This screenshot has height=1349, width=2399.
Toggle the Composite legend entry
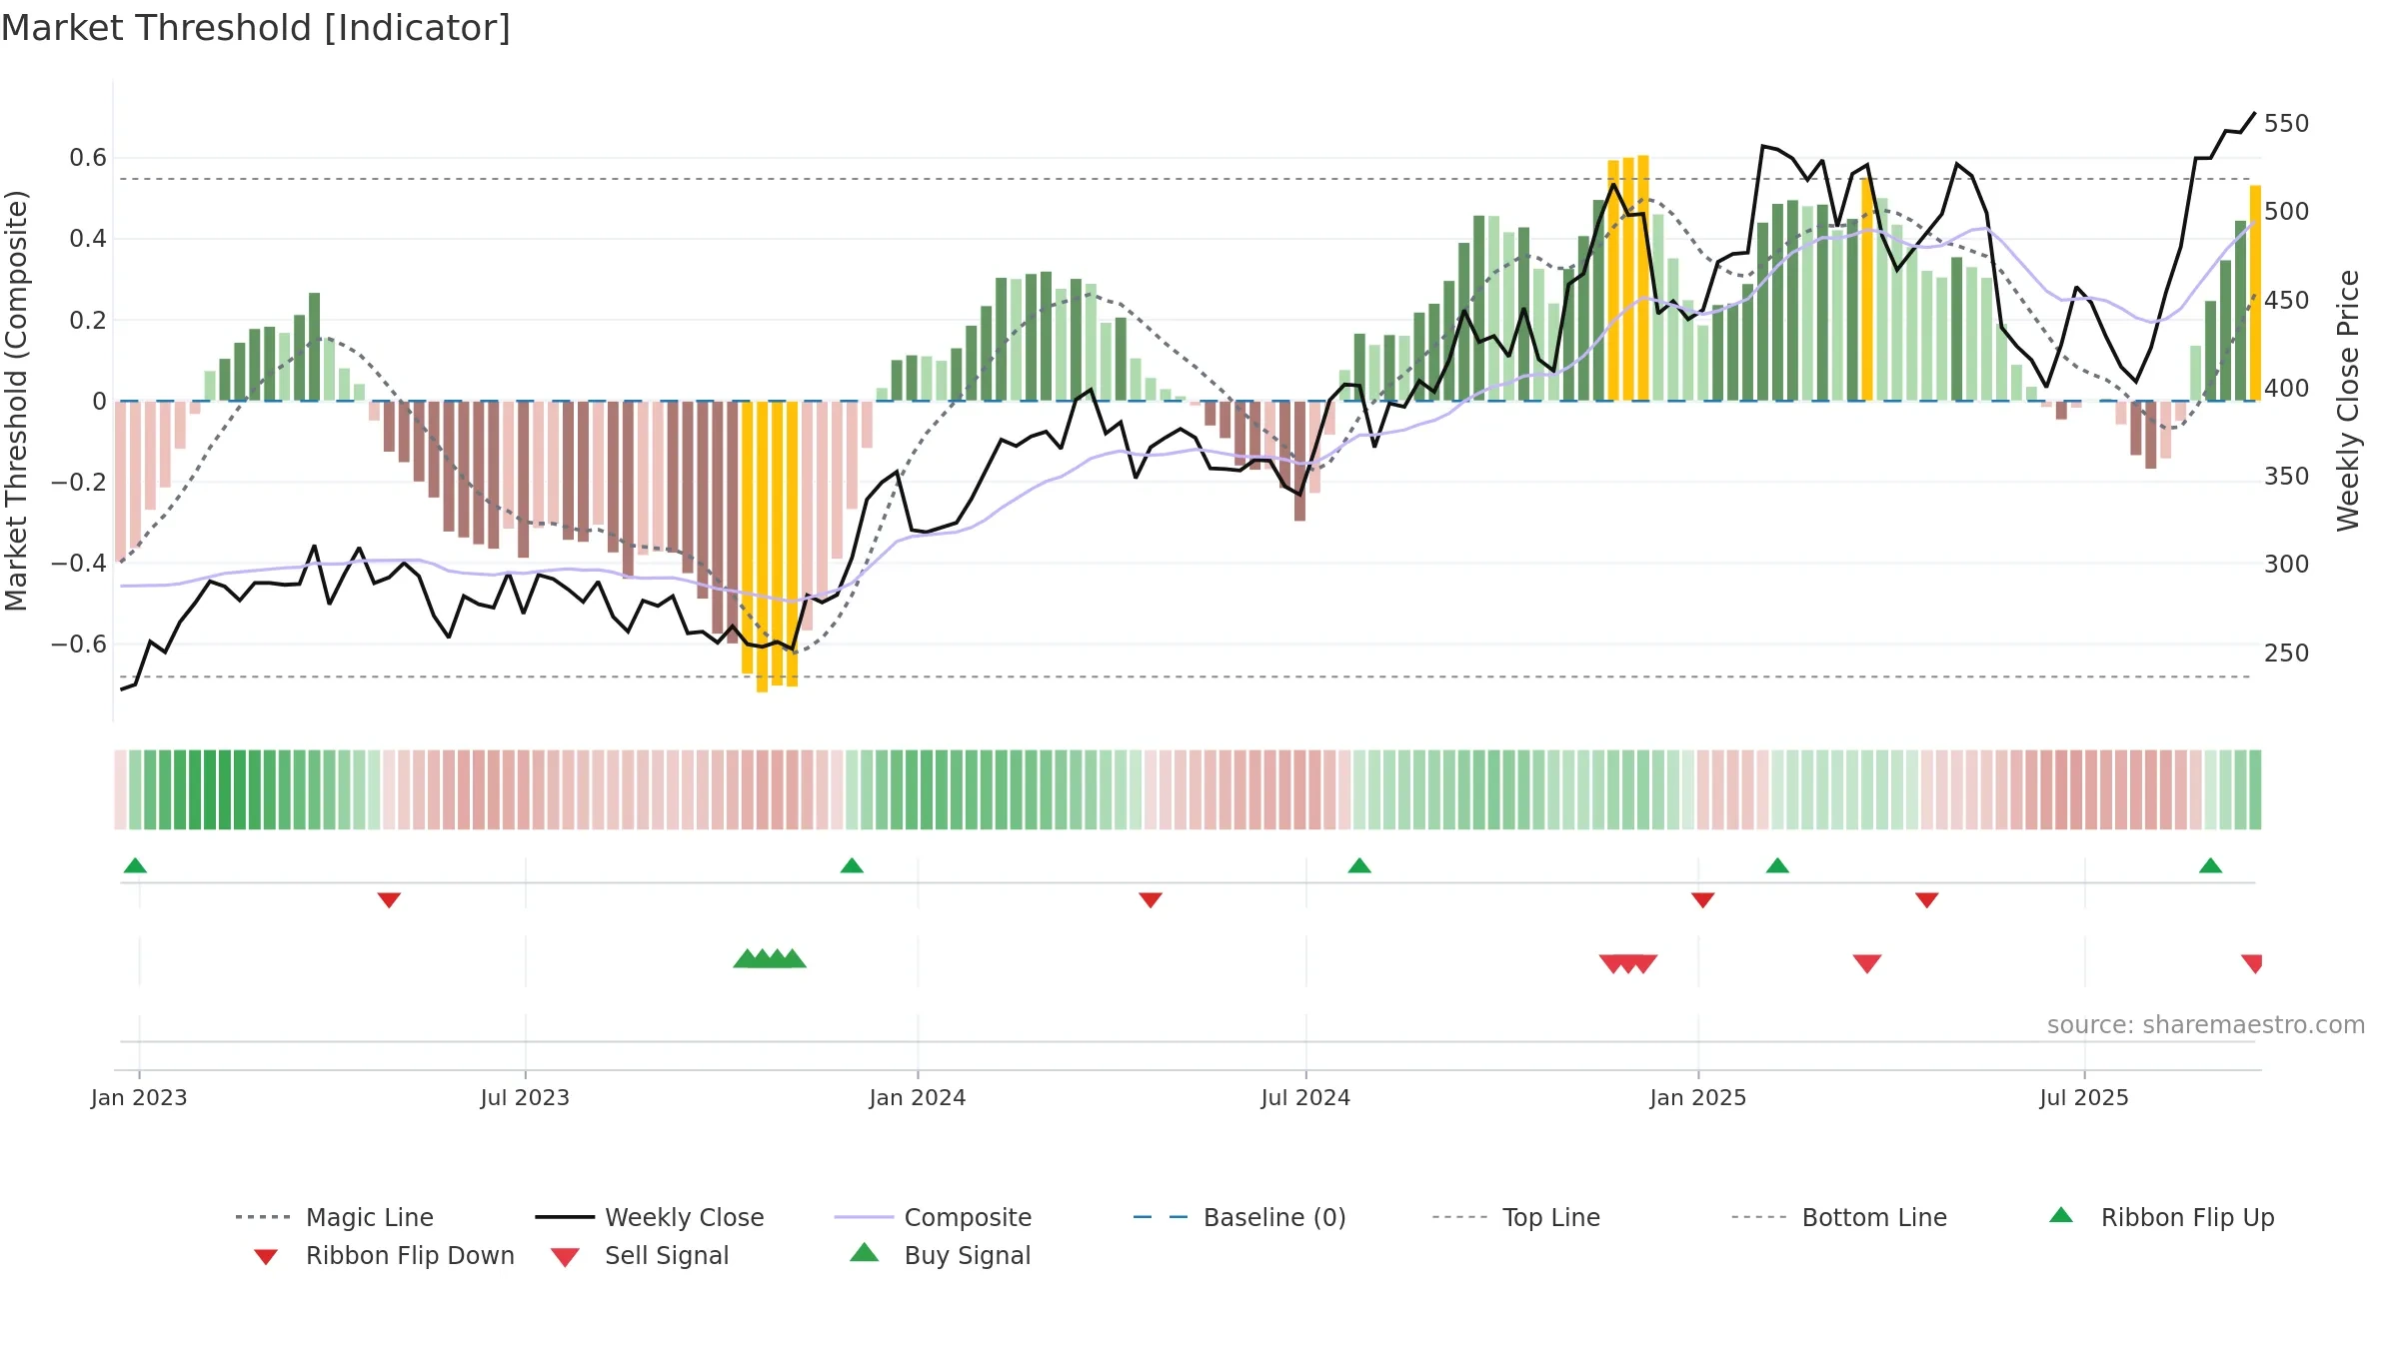pyautogui.click(x=933, y=1217)
